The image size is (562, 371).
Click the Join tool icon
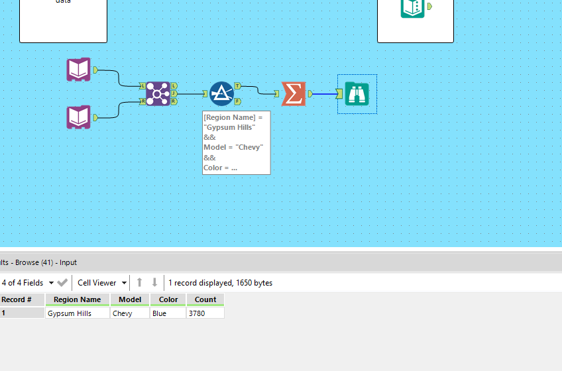158,94
